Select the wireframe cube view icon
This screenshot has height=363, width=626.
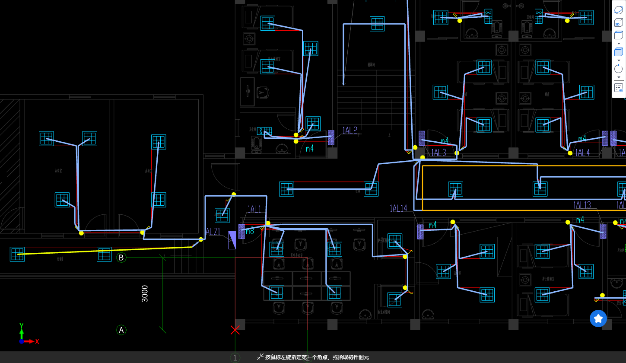click(618, 35)
